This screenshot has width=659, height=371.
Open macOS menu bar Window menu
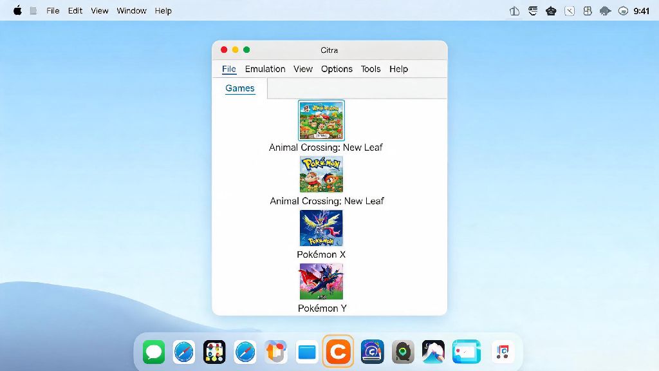point(131,11)
